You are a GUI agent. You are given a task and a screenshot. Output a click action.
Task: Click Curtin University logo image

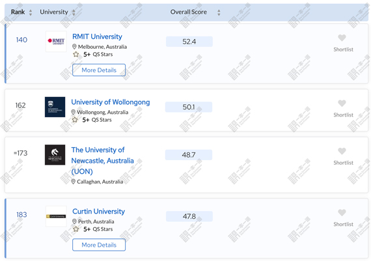[56, 216]
